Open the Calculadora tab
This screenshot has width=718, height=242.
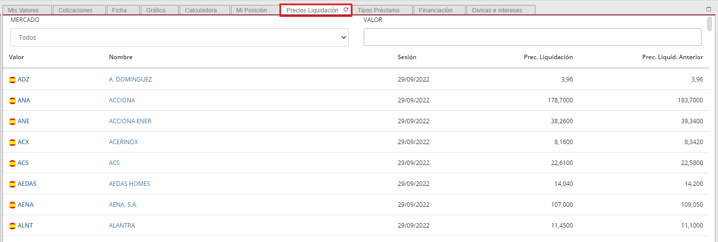(205, 10)
